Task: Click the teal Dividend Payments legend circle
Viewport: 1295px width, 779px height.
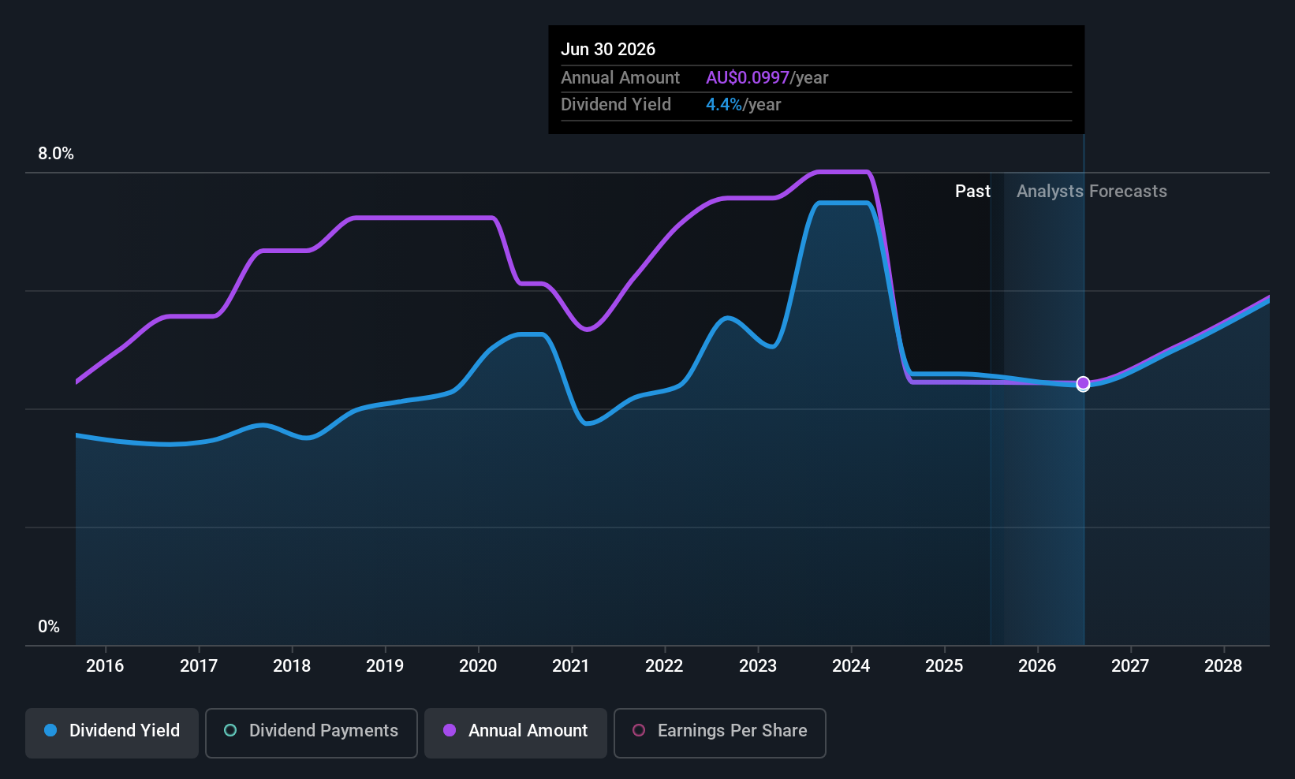Action: click(x=230, y=730)
